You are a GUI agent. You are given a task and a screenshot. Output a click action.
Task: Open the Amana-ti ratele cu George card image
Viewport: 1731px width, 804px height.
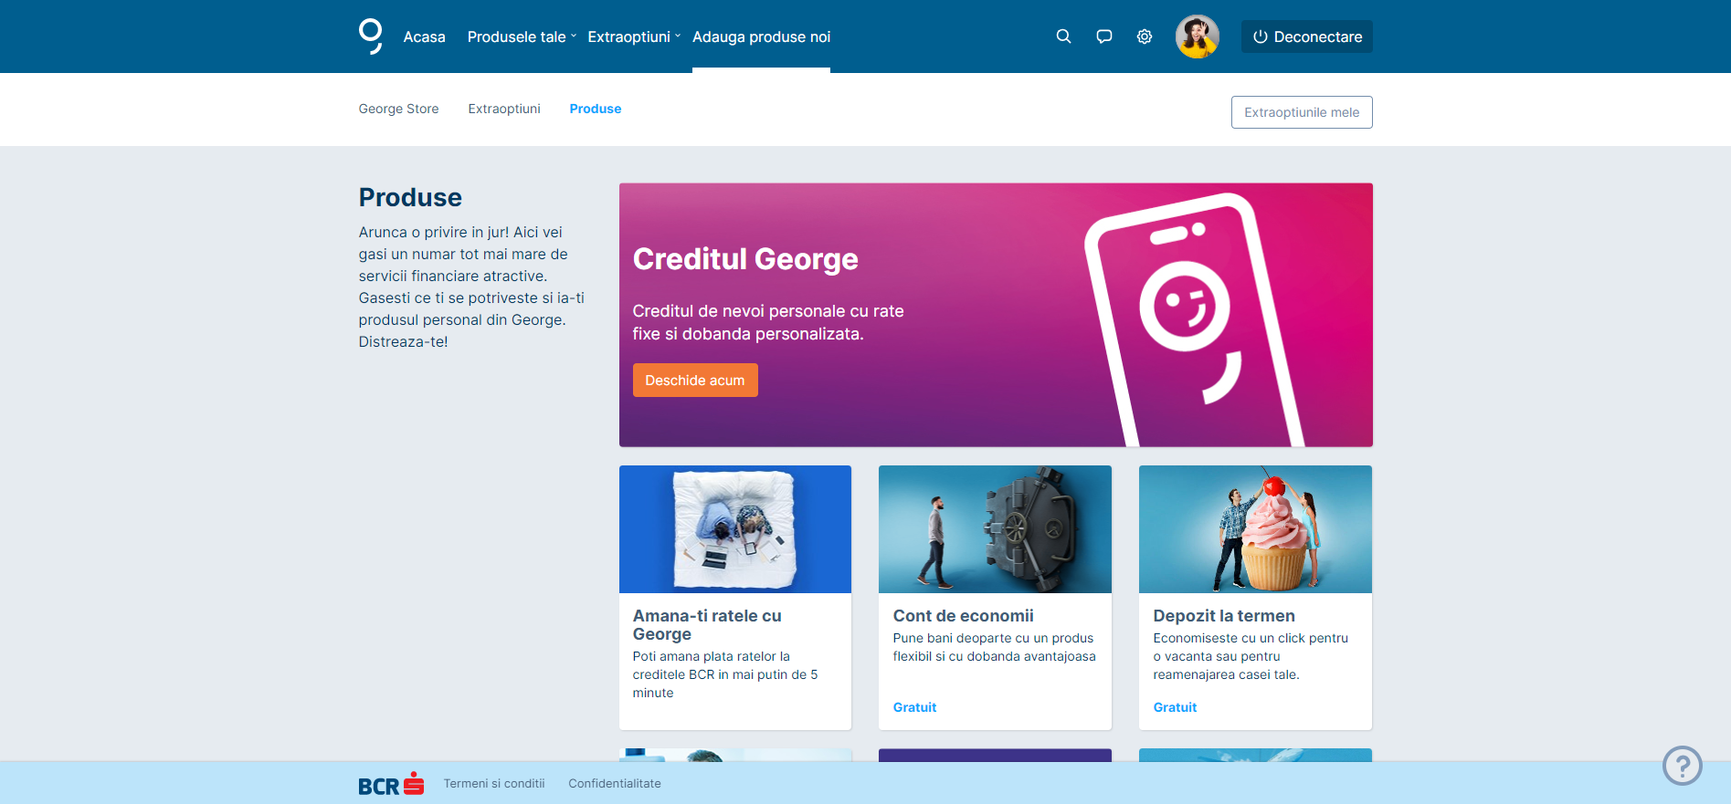pyautogui.click(x=734, y=529)
